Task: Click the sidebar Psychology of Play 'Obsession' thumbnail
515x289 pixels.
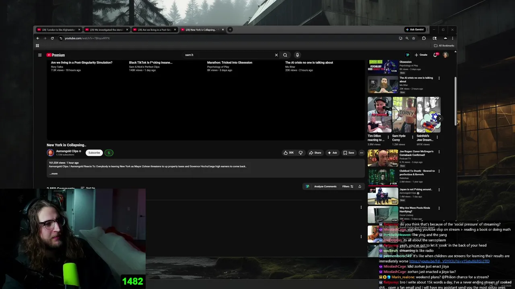Action: [x=383, y=67]
